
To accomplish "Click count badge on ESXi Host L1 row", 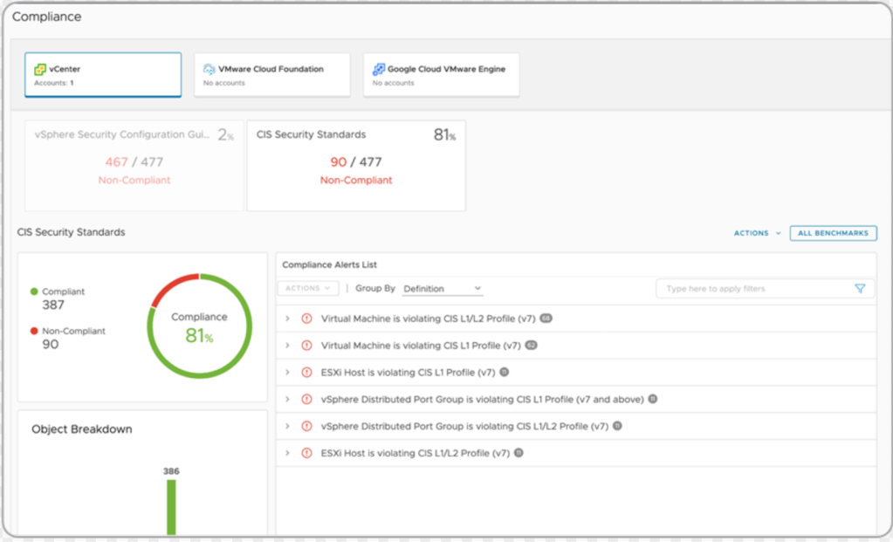I will coord(504,372).
